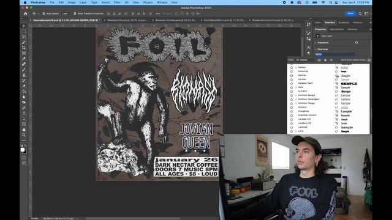The width and height of the screenshot is (392, 220).
Task: Collapse the Character section
Action: click(315, 49)
